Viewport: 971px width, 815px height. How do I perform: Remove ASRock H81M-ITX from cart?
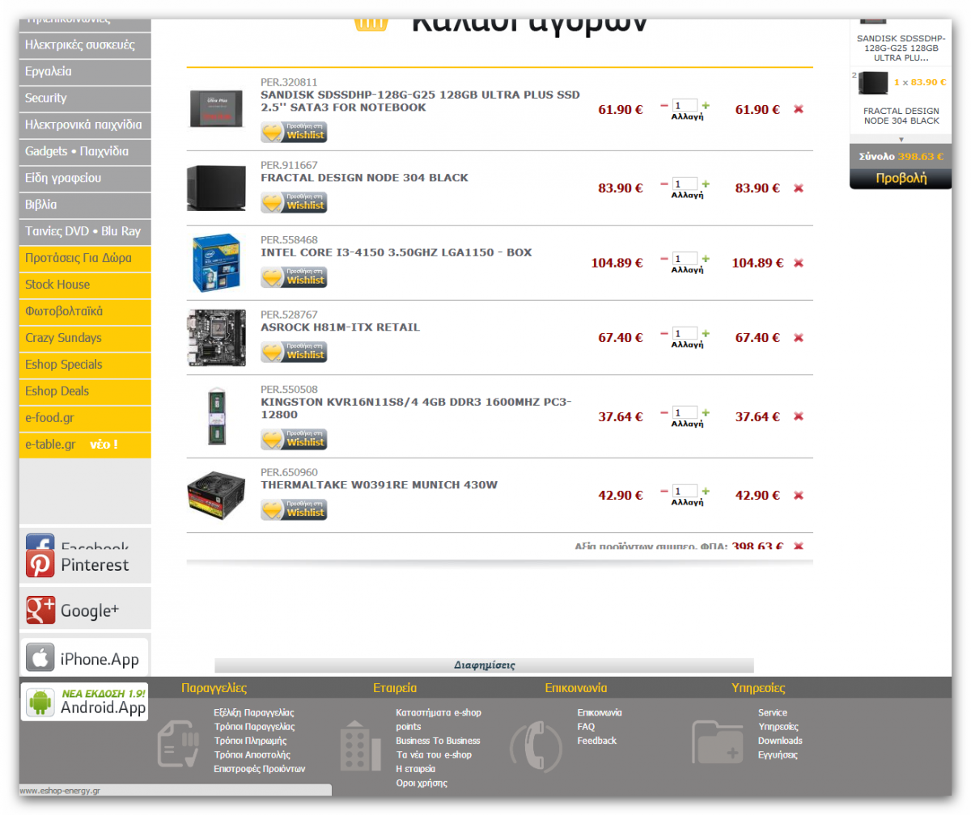click(x=799, y=338)
